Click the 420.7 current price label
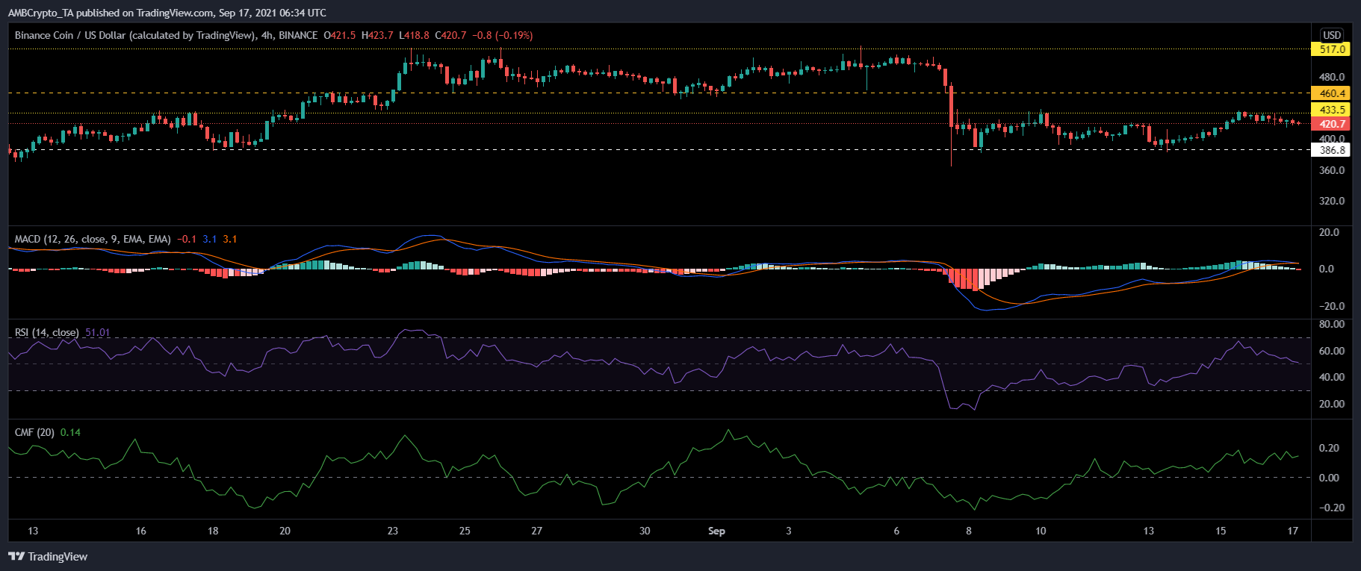 [1331, 124]
